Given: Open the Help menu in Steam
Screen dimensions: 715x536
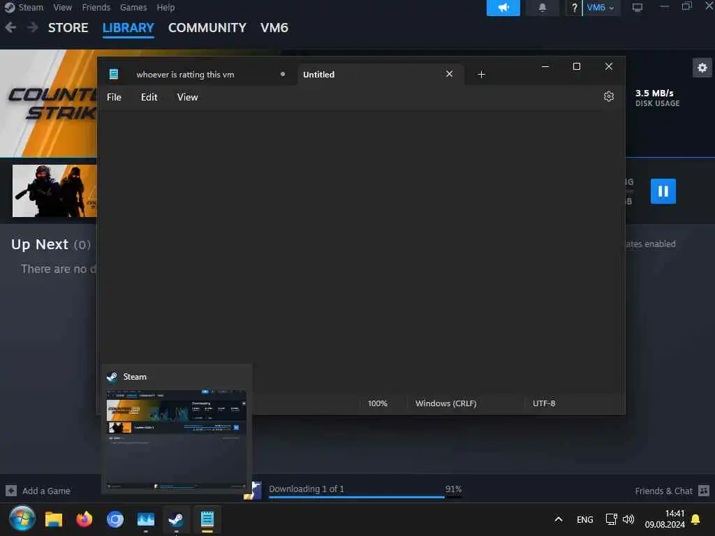Looking at the screenshot, I should click(x=165, y=7).
